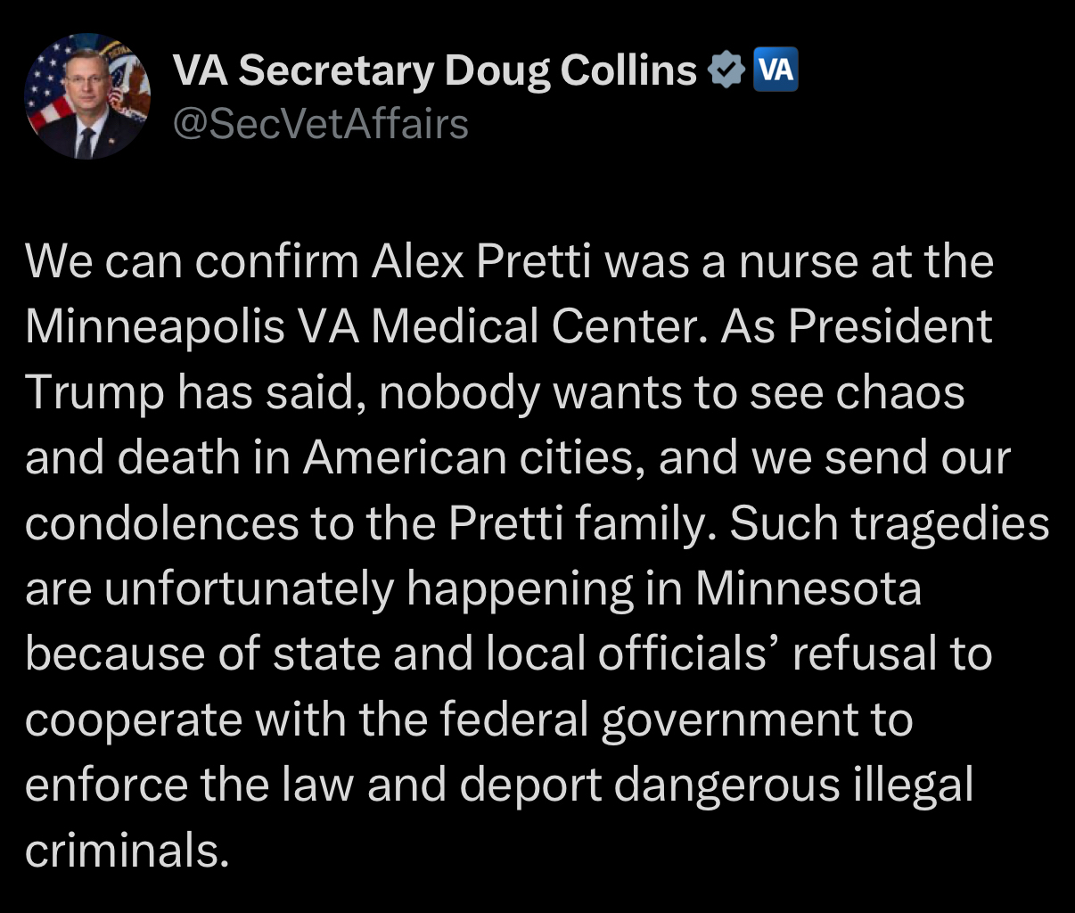The height and width of the screenshot is (913, 1075).
Task: Click "dangerous illegal" in the tweet text
Action: click(x=793, y=786)
